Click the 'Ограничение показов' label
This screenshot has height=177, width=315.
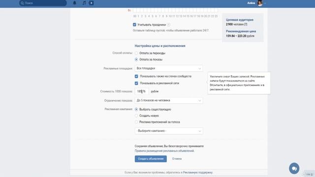tap(118, 100)
